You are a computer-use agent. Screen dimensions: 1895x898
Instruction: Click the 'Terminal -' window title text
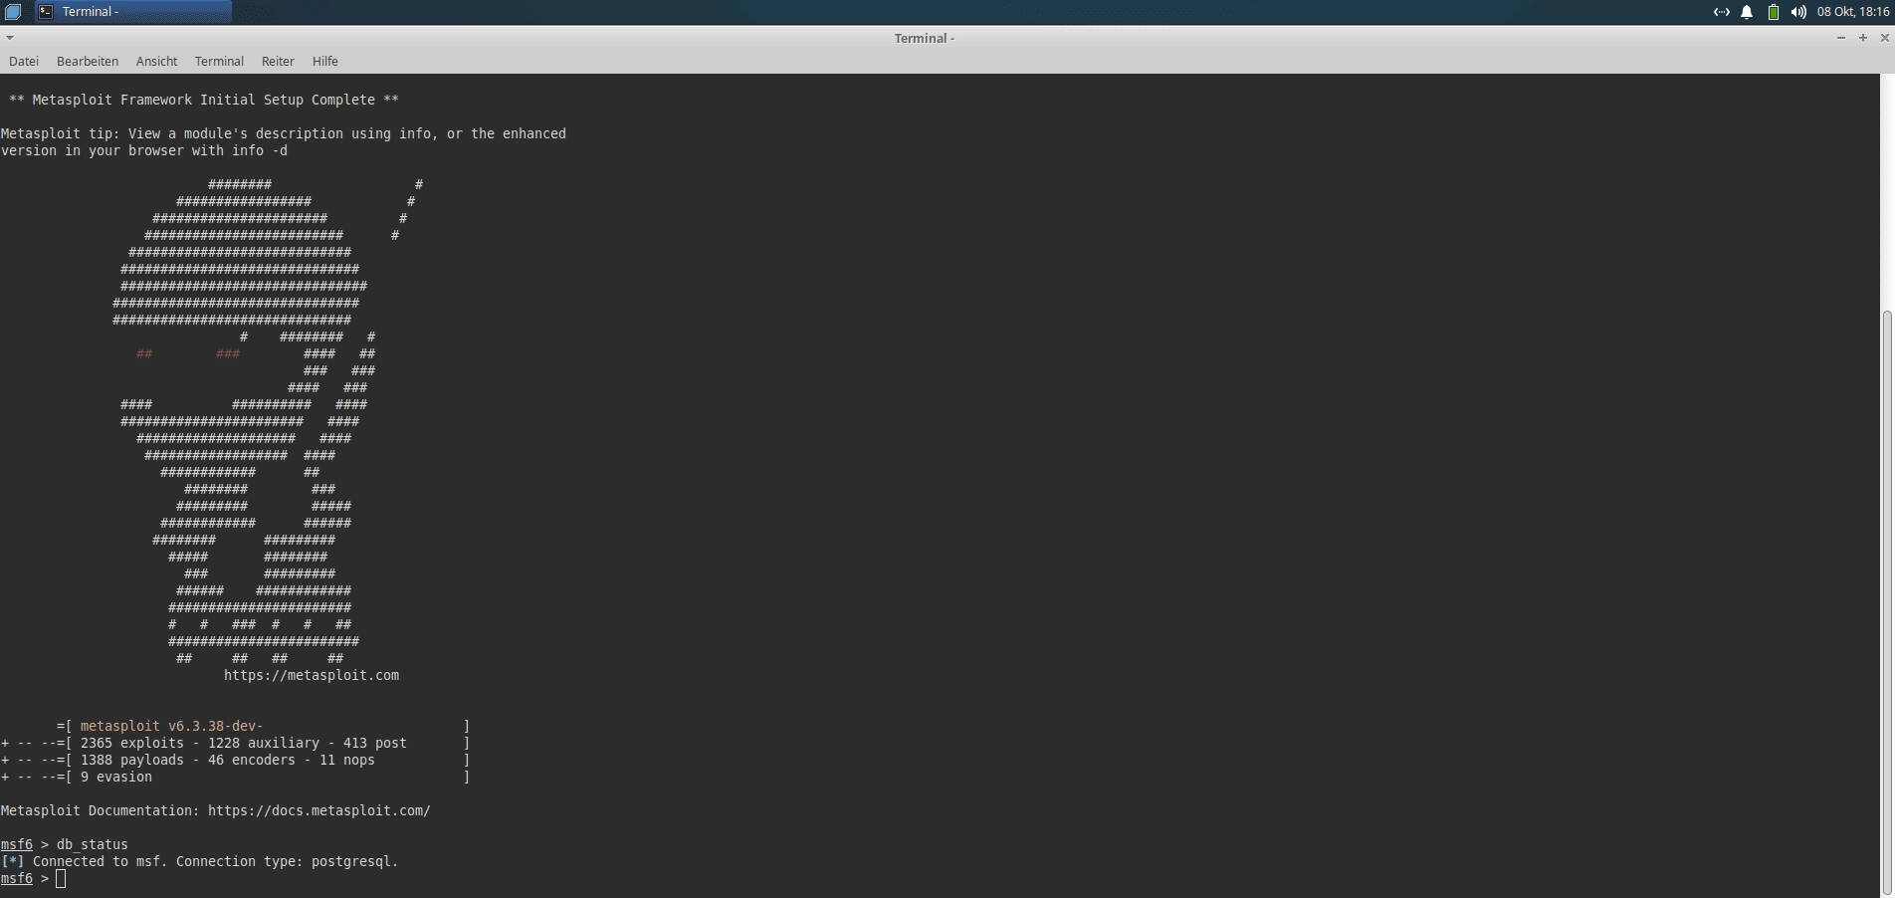925,38
